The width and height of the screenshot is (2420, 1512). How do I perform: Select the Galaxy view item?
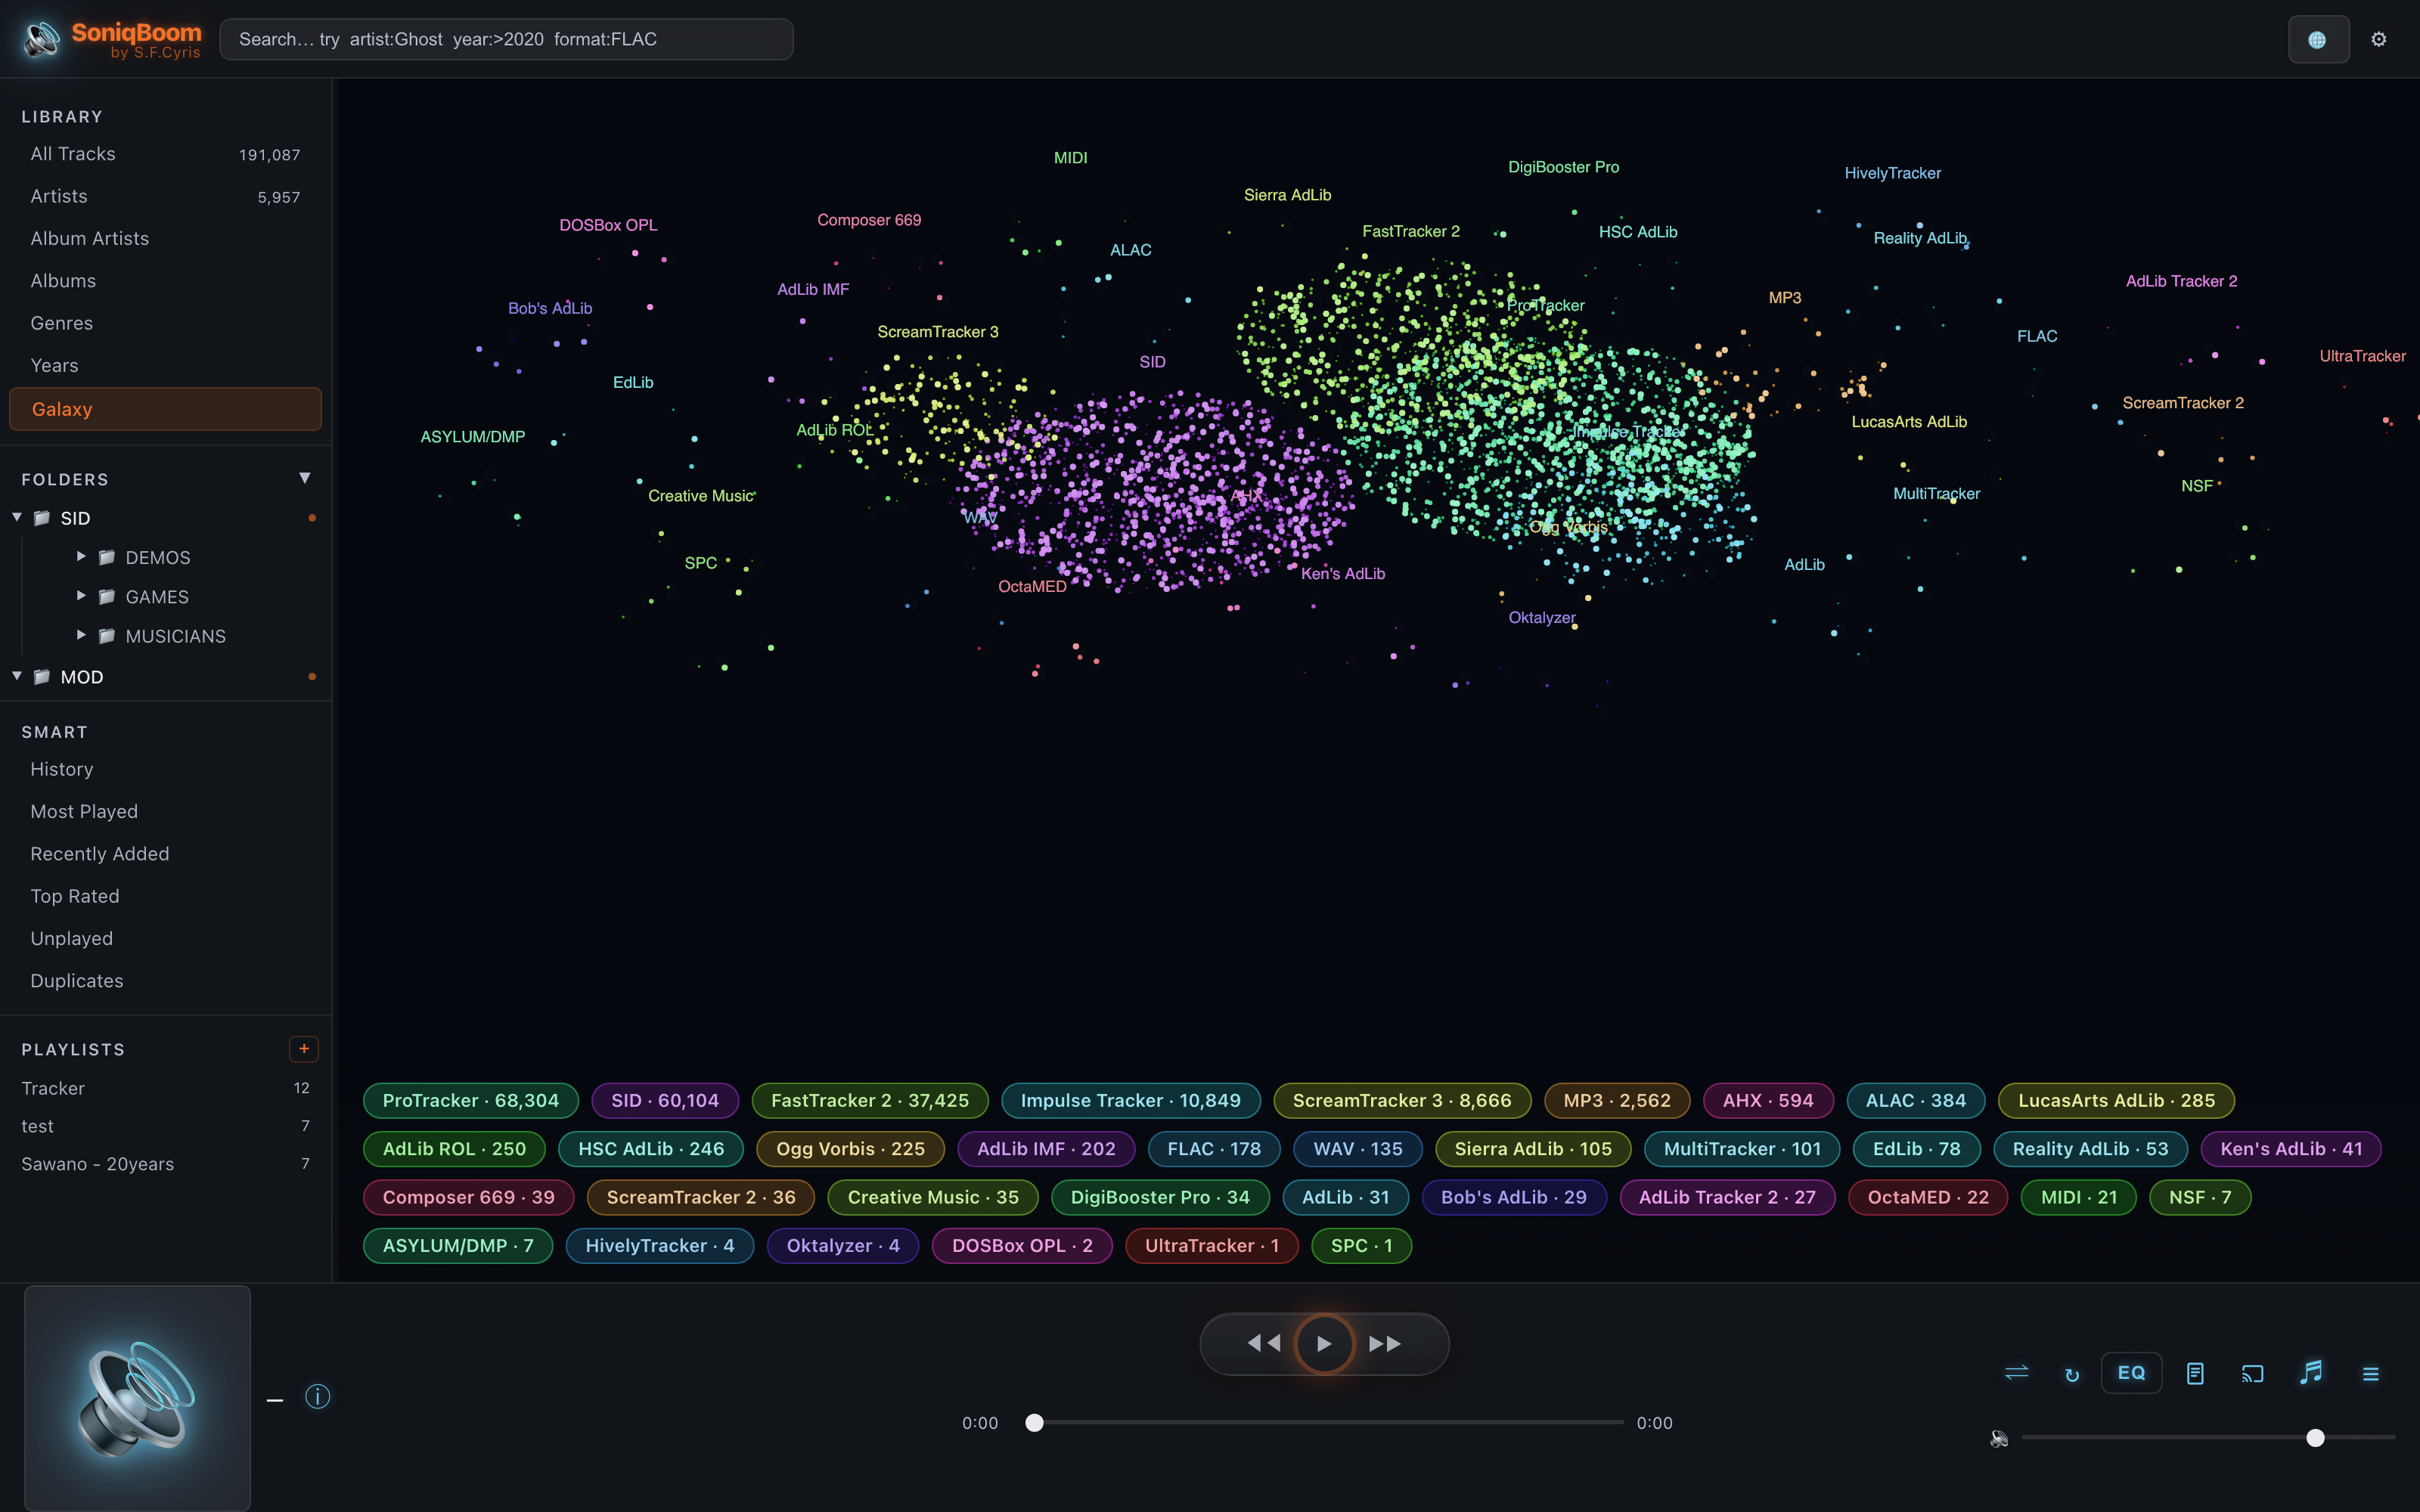click(x=165, y=409)
